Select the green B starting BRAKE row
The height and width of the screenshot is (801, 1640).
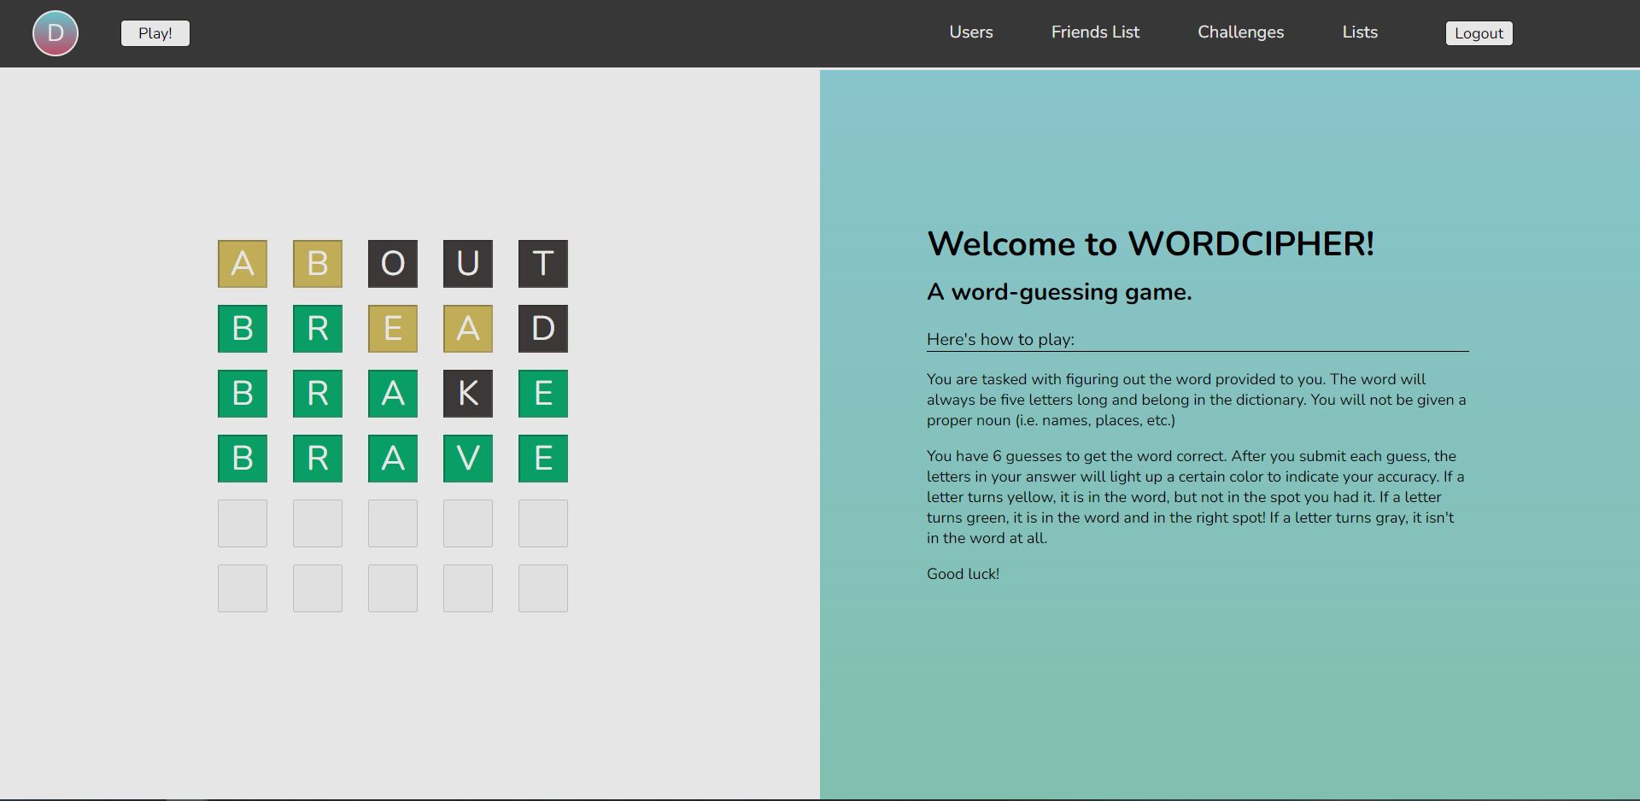pos(242,394)
